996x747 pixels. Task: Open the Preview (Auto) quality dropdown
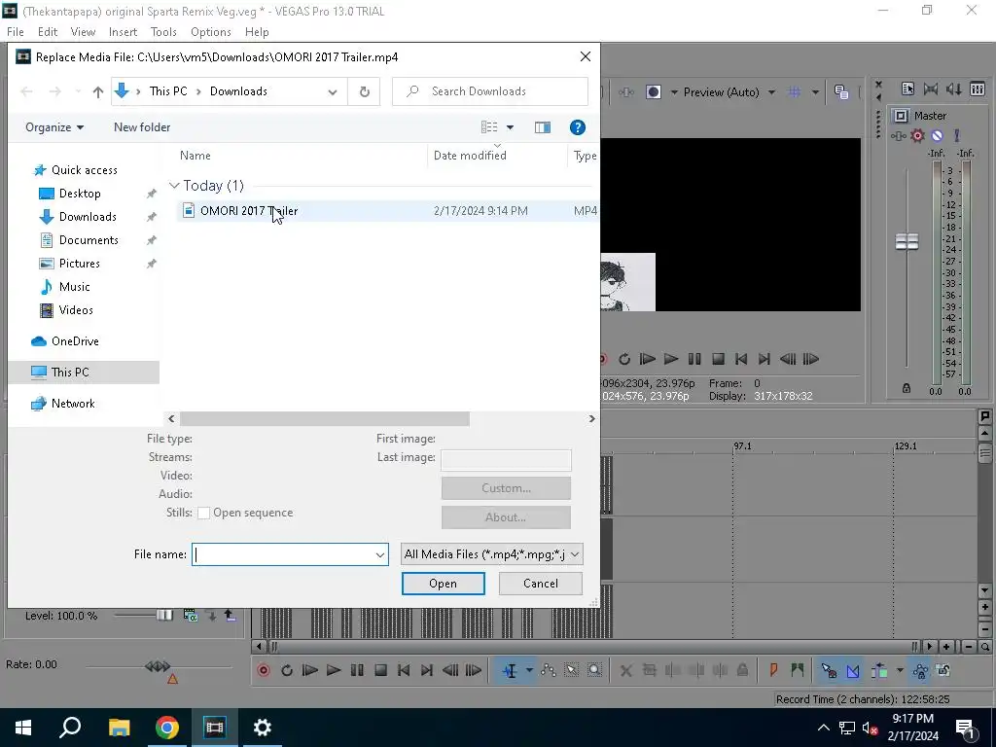[x=771, y=92]
